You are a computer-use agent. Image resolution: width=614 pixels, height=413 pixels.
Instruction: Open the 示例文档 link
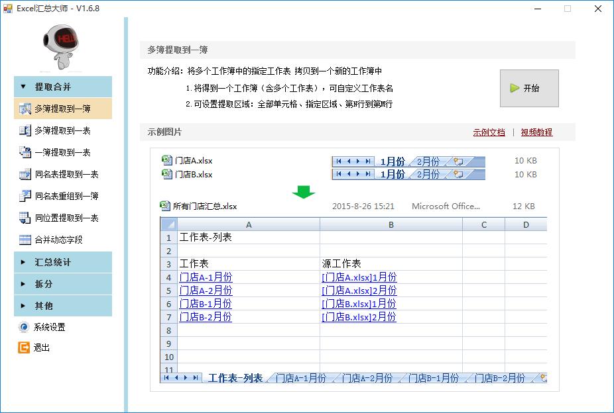(x=489, y=132)
